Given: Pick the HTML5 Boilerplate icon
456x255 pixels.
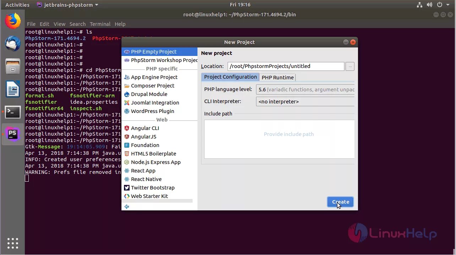Looking at the screenshot, I should coord(127,154).
